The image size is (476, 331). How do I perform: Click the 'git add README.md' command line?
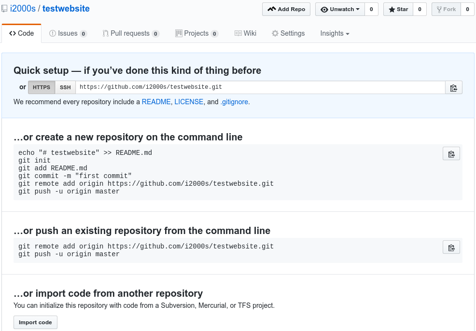(53, 168)
